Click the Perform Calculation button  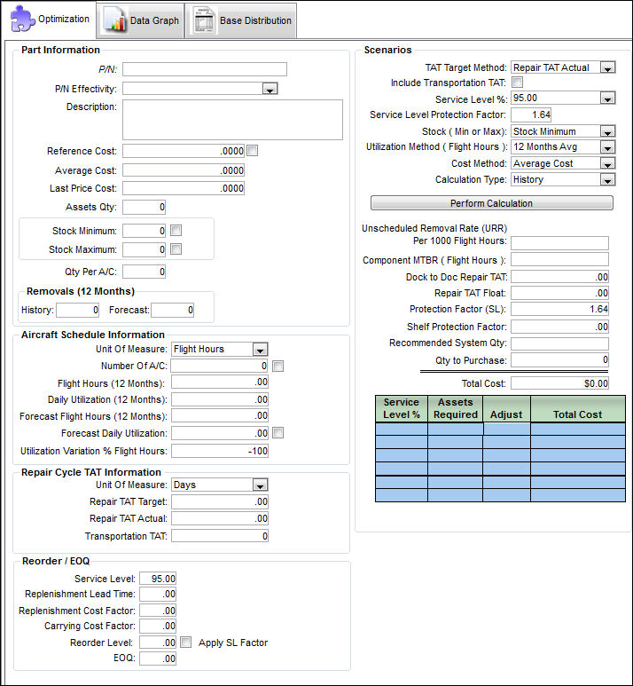[x=492, y=203]
